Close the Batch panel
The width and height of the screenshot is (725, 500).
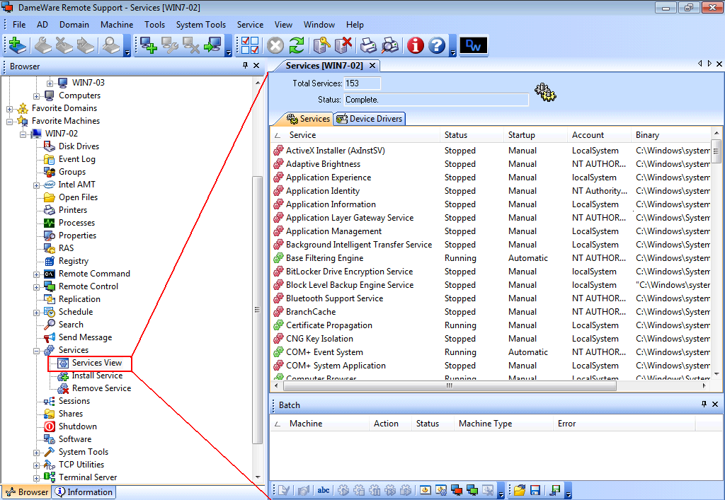click(715, 404)
